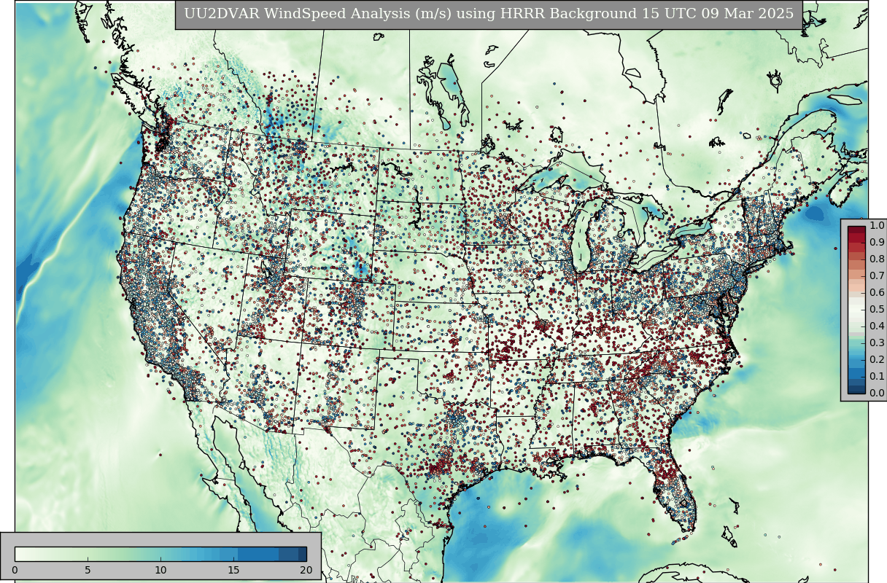The width and height of the screenshot is (887, 583).
Task: Select the "10" tick on the wind speed colorbar
Action: pos(160,570)
